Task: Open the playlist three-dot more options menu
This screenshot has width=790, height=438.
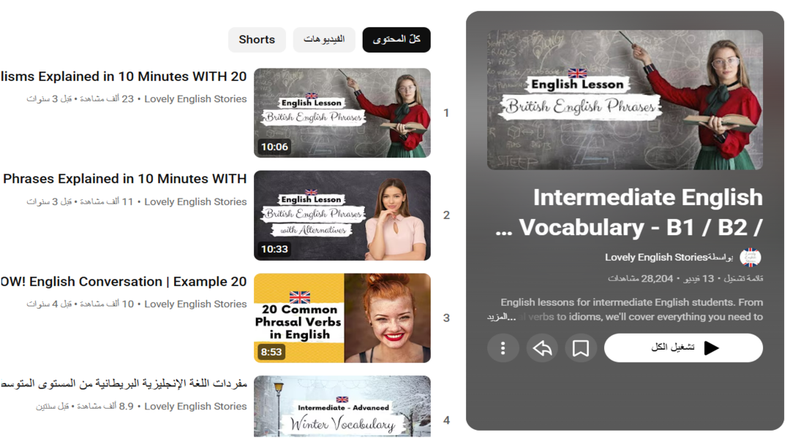Action: click(x=503, y=348)
